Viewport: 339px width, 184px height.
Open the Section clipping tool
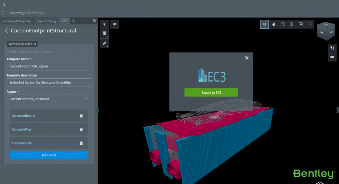(104, 33)
